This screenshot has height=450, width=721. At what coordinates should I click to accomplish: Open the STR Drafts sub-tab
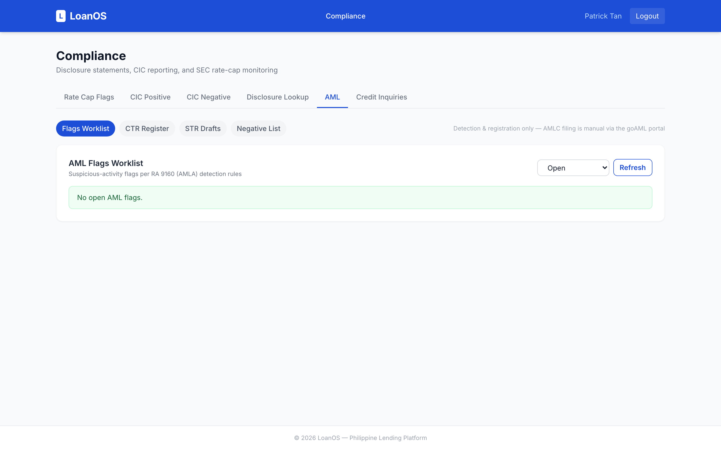tap(203, 128)
